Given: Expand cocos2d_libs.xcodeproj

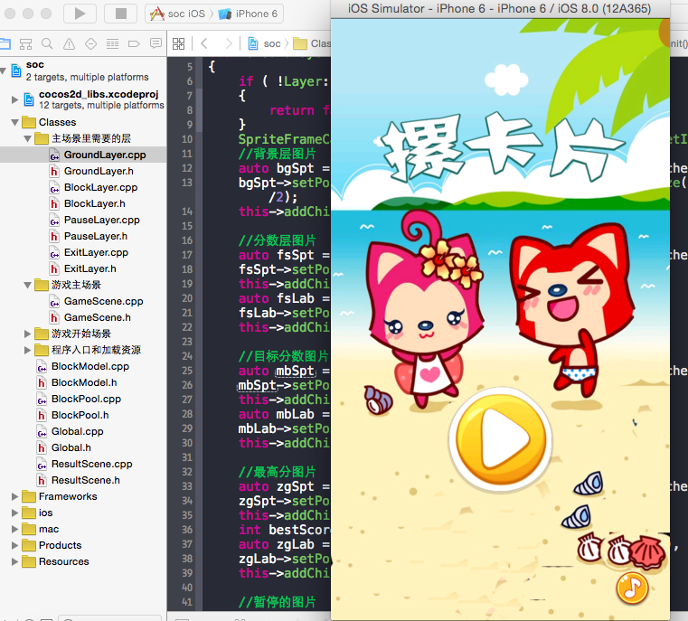Looking at the screenshot, I should tap(15, 99).
